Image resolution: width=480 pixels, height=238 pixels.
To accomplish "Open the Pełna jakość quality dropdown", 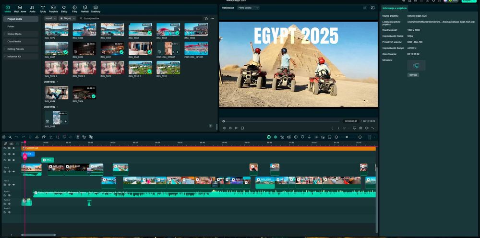I will [x=248, y=8].
